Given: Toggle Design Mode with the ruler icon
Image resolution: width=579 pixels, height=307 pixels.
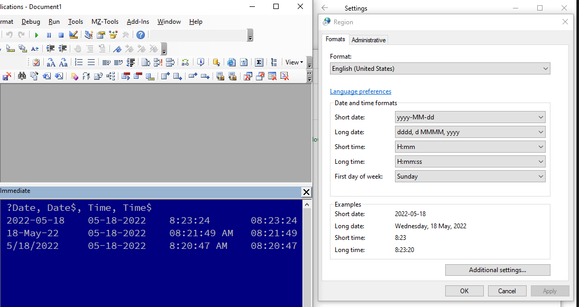Looking at the screenshot, I should coord(73,35).
